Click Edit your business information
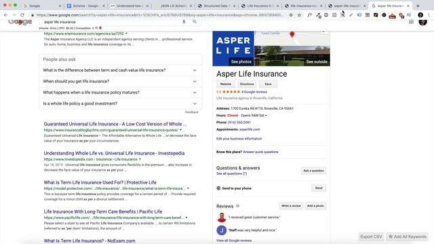This screenshot has width=434, height=244. 239,138
